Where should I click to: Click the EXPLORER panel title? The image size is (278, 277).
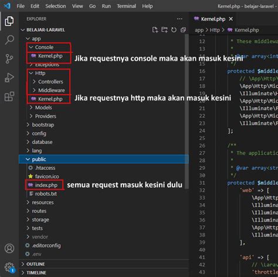36,19
